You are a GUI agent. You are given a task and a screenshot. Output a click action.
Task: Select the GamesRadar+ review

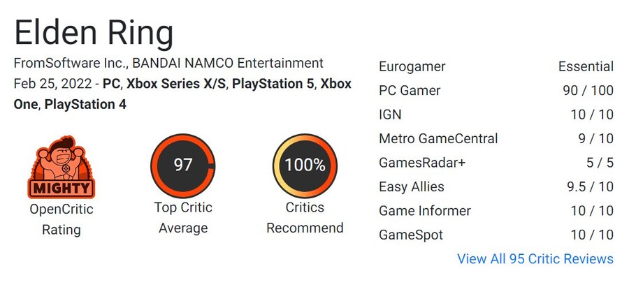[x=496, y=162]
